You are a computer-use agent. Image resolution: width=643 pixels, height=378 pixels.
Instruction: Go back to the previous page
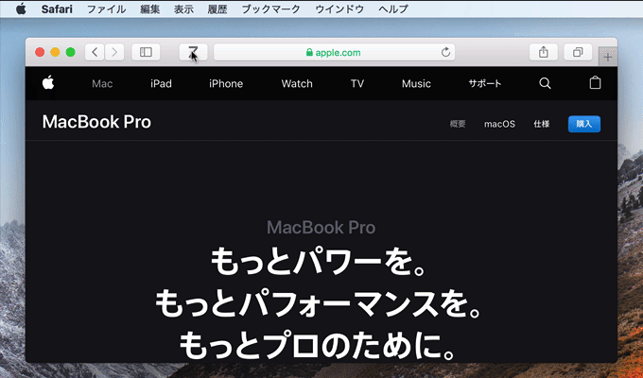point(95,52)
